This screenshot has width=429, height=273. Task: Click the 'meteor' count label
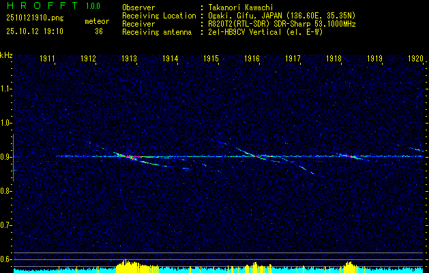(97, 21)
